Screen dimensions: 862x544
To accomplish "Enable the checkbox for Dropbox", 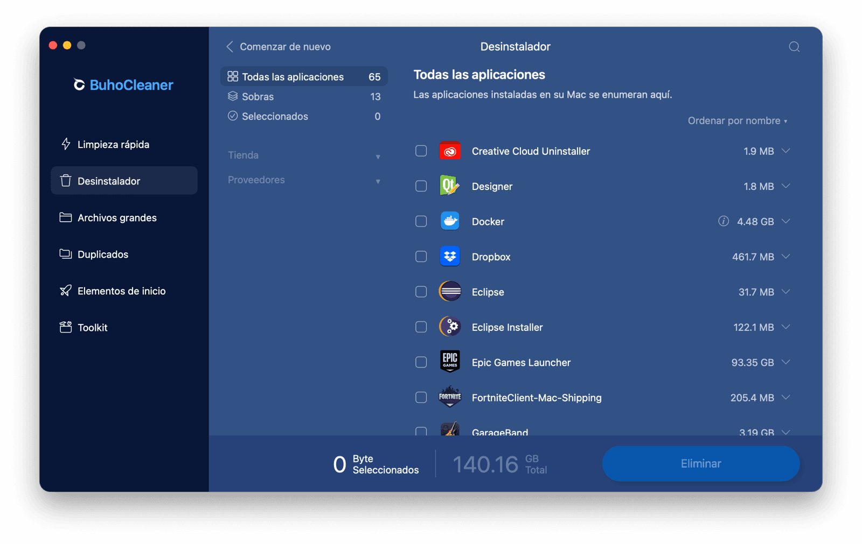I will click(x=421, y=257).
